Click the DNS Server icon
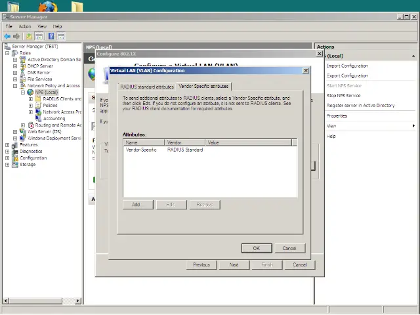This screenshot has height=315, width=420. pyautogui.click(x=23, y=73)
